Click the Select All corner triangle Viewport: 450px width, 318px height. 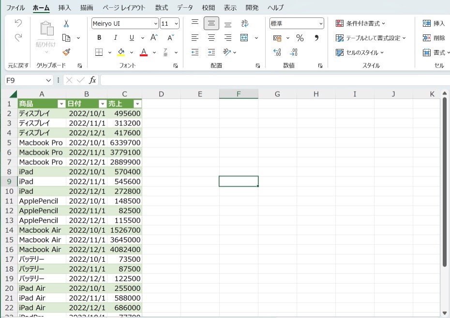[13, 94]
